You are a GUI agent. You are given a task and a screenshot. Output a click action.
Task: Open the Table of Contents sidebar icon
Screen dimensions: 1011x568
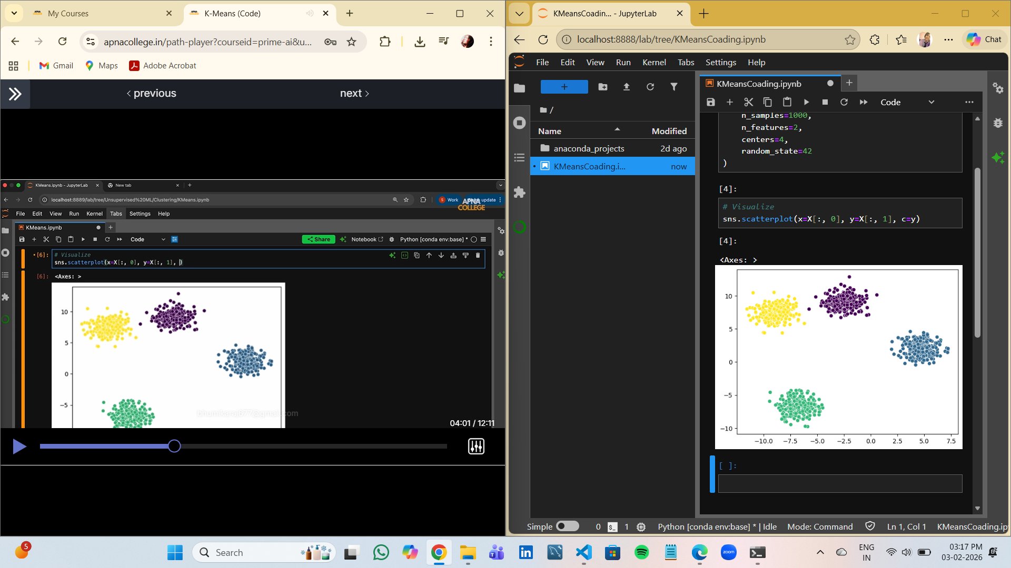(x=520, y=157)
